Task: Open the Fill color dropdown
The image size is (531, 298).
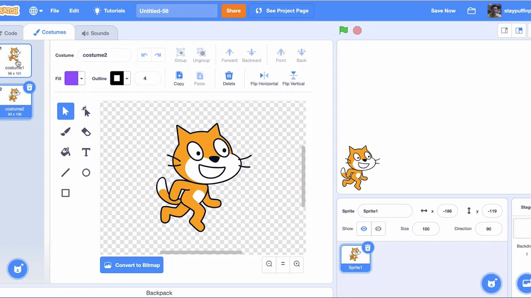Action: tap(81, 78)
